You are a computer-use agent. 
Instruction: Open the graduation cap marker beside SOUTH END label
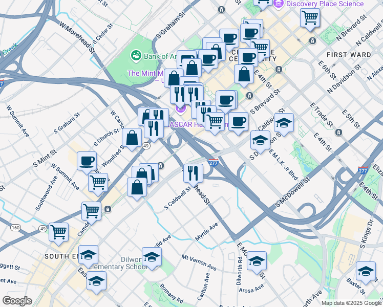coord(89,255)
